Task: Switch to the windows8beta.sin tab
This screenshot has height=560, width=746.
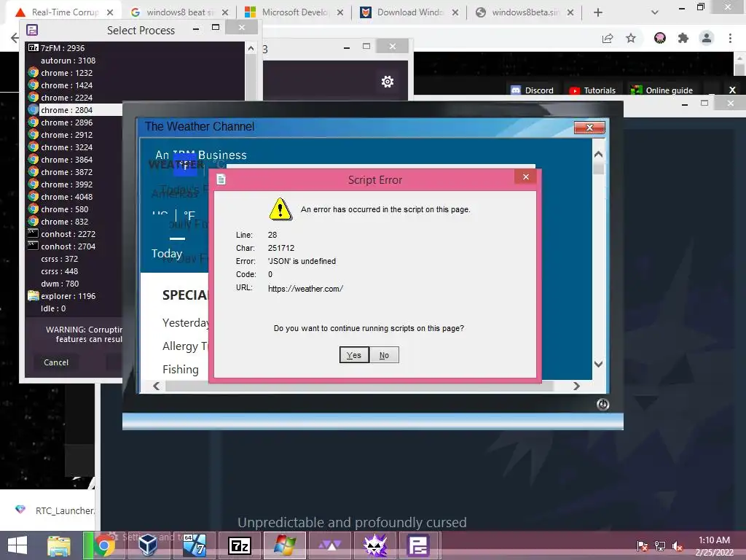Action: [x=525, y=12]
